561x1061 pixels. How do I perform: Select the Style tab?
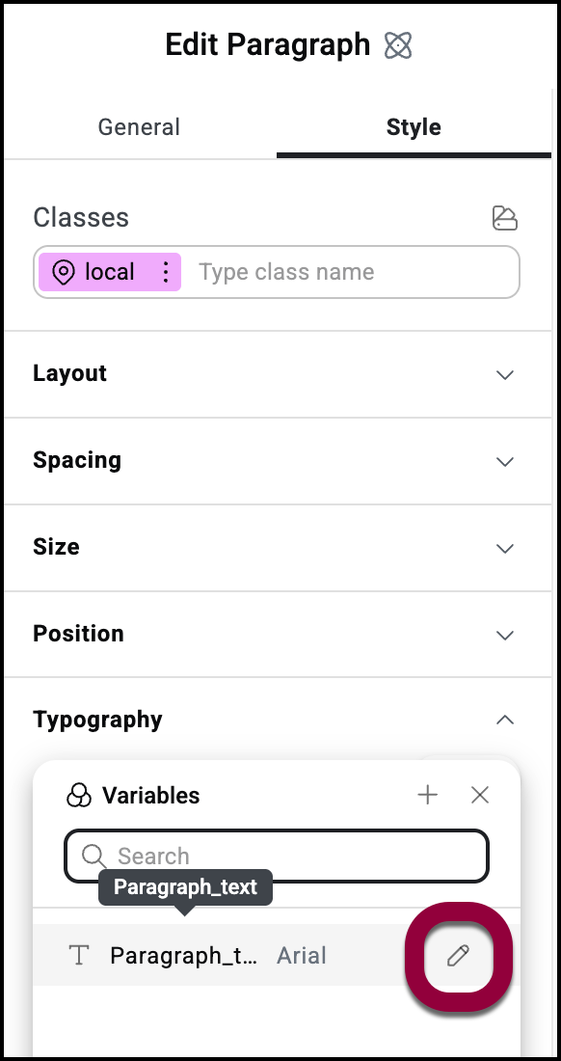point(414,127)
